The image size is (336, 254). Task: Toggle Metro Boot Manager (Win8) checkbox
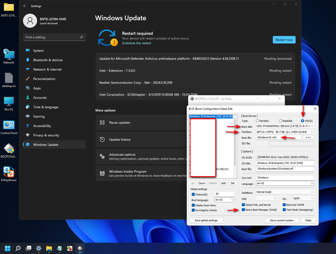tap(243, 210)
